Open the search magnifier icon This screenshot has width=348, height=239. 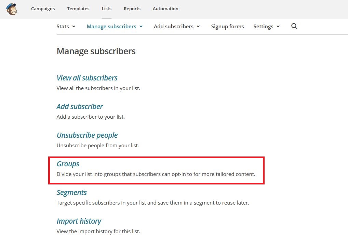coord(294,26)
